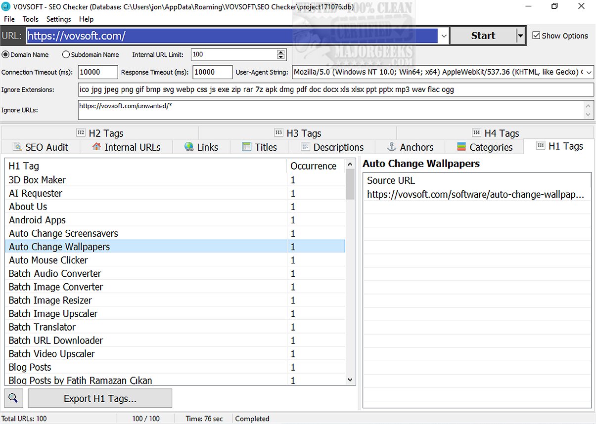
Task: Click the house icon on Internal URLs tab
Action: point(97,147)
